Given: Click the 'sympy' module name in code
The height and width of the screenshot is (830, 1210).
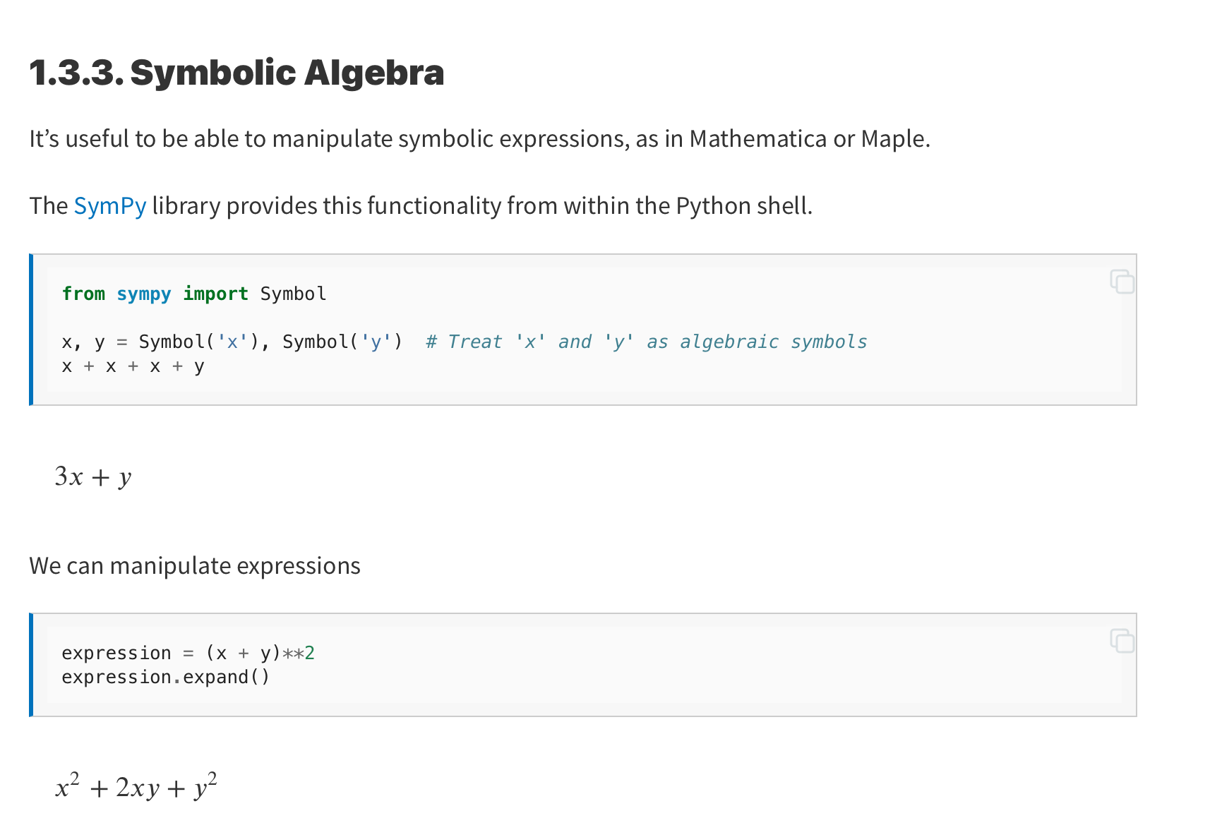Looking at the screenshot, I should tap(144, 294).
